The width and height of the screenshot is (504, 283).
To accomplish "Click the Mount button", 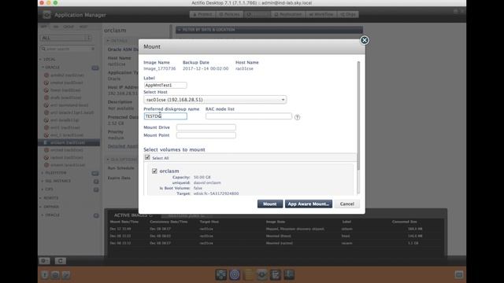I will (x=270, y=204).
